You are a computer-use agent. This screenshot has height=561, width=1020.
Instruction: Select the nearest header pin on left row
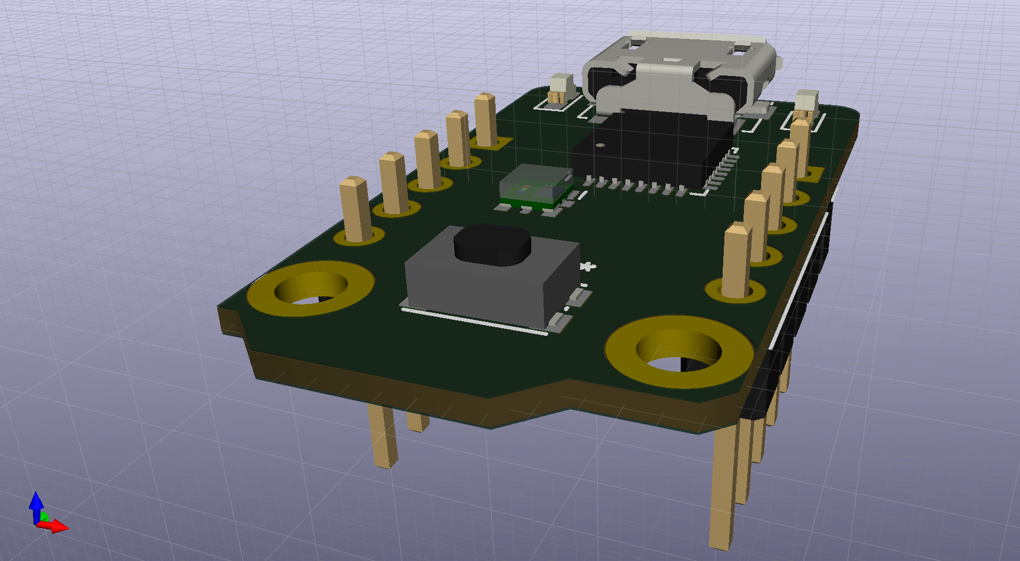click(355, 209)
